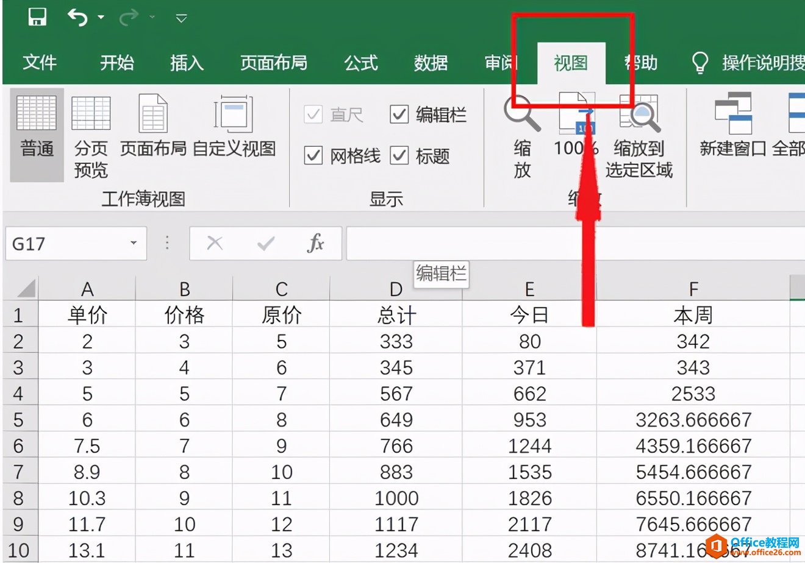Select the cell containing 7.5

(x=87, y=446)
